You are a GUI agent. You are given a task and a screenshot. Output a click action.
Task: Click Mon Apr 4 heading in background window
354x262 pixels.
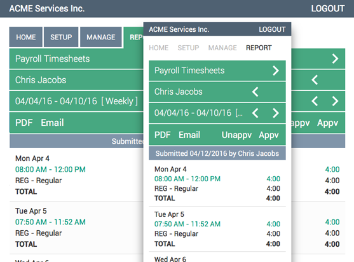[x=32, y=158]
